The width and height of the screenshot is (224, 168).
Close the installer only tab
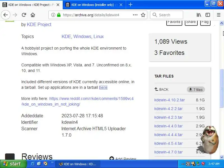click(121, 5)
